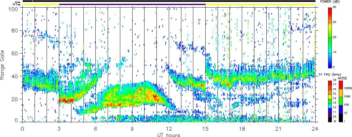Click the '10' label on POWER scale
This screenshot has width=352, height=137.
(335, 52)
